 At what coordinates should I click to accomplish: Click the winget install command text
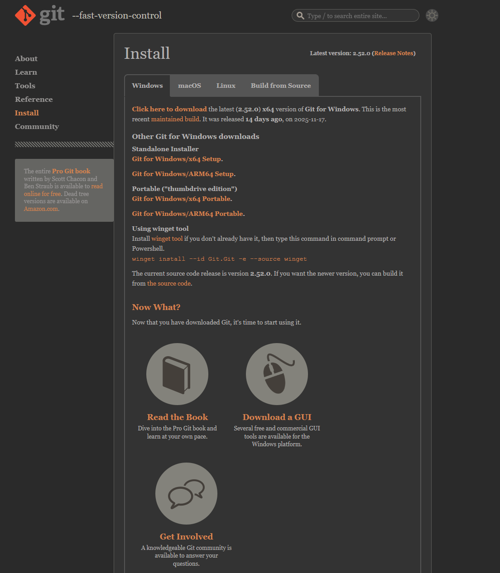pyautogui.click(x=219, y=259)
